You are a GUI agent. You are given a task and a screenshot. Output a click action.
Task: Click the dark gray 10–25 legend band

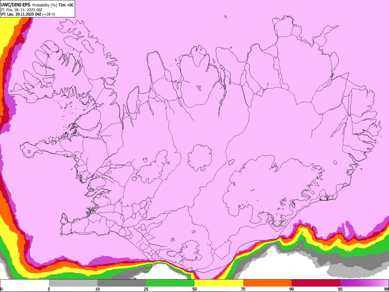[122, 283]
